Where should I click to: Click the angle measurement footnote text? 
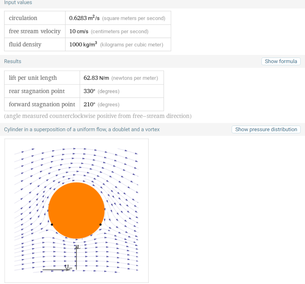click(98, 116)
